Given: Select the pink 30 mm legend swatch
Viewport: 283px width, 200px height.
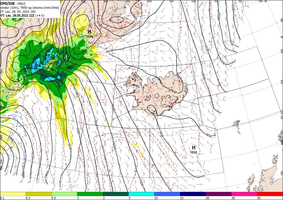Looking at the screenshot, I should coord(245,194).
